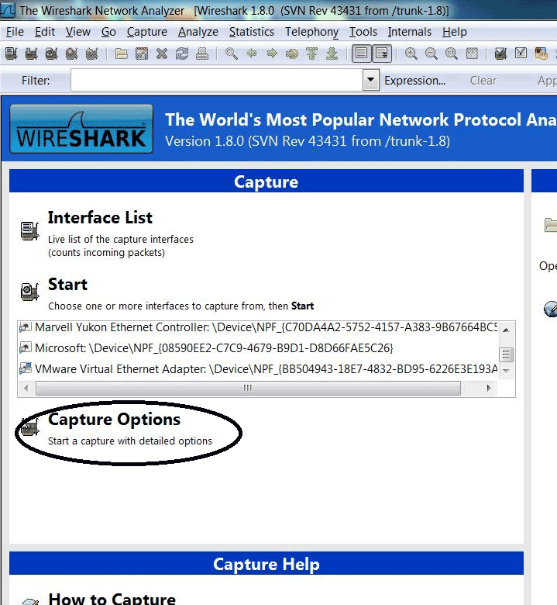Click the Wireshark title bar app icon
Screen dimensions: 557x605
8,10
